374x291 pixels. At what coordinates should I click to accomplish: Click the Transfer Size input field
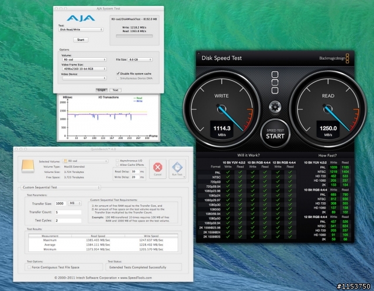[61, 203]
